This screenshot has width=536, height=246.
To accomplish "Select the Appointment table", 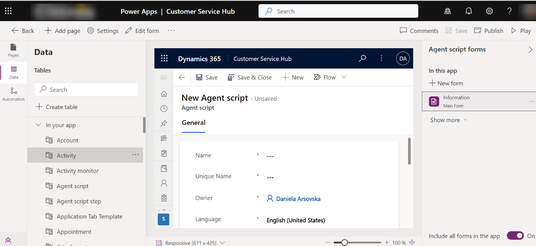I will tap(74, 232).
